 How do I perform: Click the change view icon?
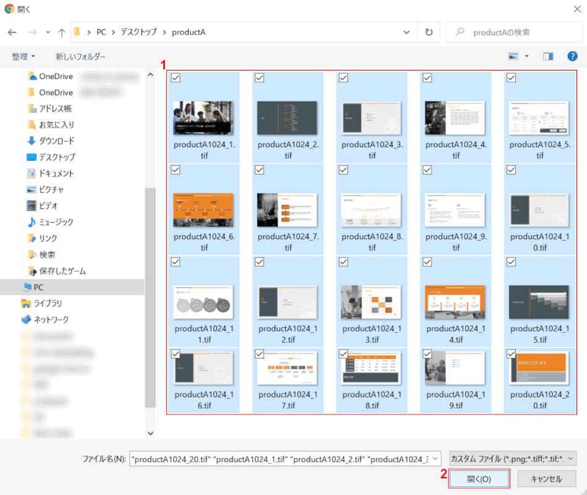[x=513, y=56]
